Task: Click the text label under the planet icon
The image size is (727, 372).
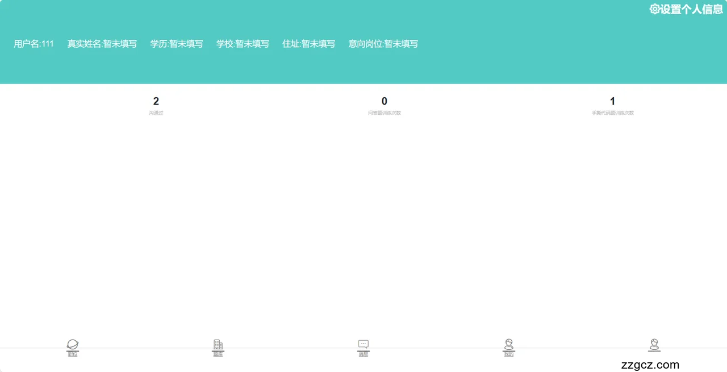Action: coord(73,354)
